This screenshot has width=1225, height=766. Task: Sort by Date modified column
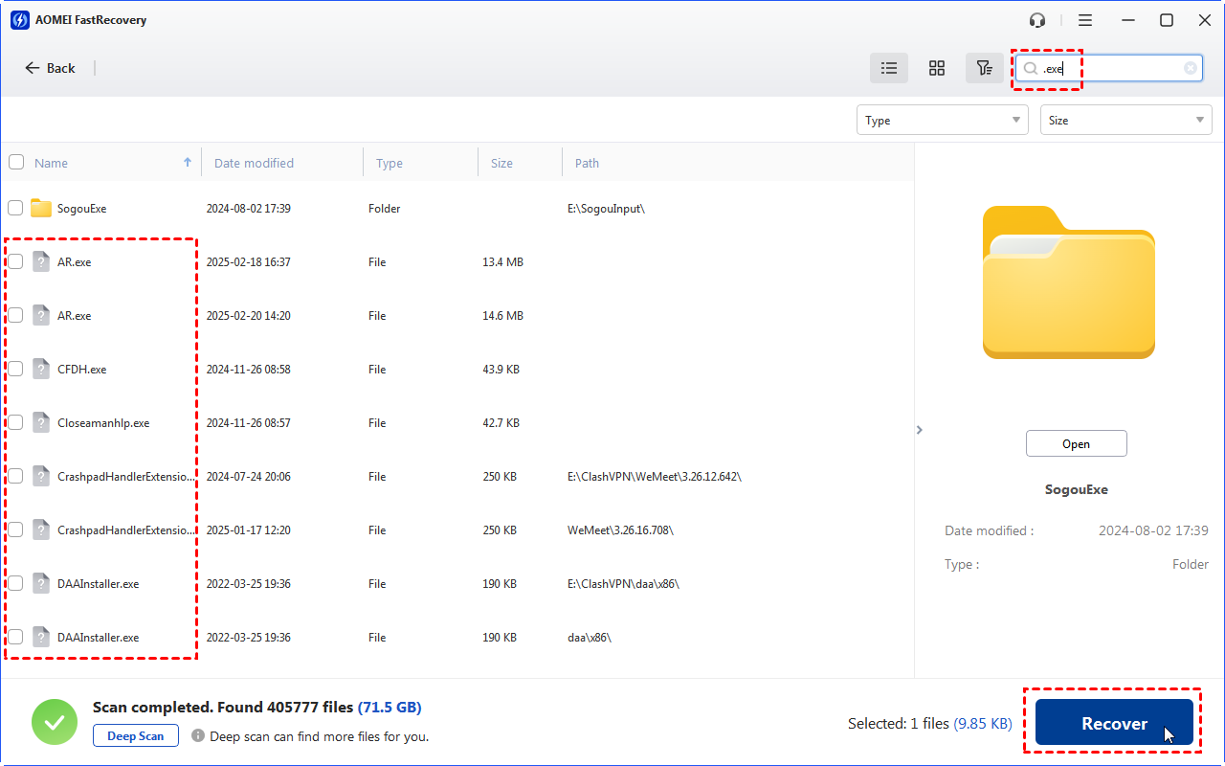tap(254, 163)
